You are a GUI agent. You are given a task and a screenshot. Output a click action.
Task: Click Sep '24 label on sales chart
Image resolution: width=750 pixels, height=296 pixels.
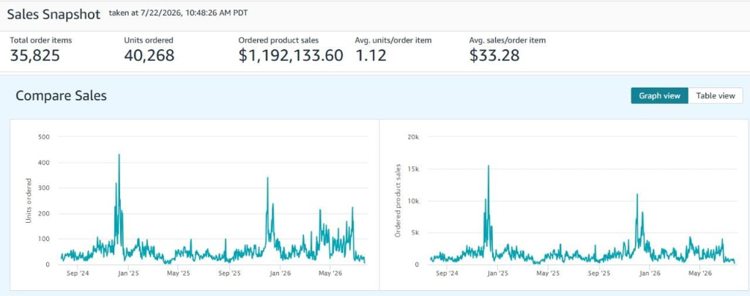(x=447, y=274)
